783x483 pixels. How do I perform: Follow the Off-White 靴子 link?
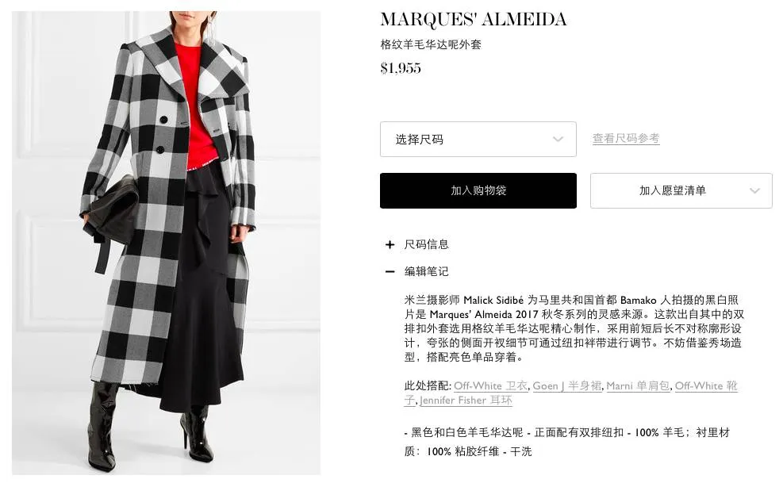click(706, 385)
